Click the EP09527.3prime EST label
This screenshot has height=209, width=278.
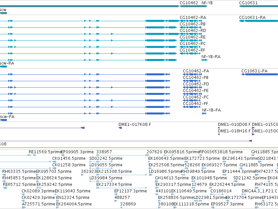(227, 204)
